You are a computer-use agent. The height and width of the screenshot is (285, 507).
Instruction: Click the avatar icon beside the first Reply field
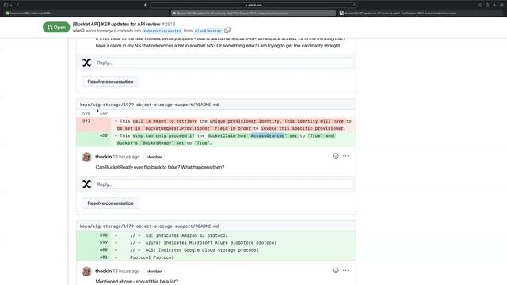pos(86,63)
